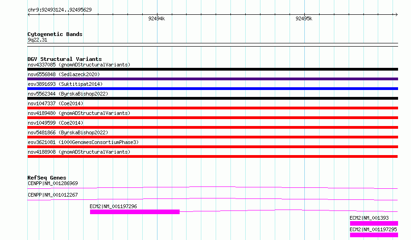Open the nsv5481866 (ByrskaBishop2022) label
Screen dimensions: 411x240
(68, 132)
